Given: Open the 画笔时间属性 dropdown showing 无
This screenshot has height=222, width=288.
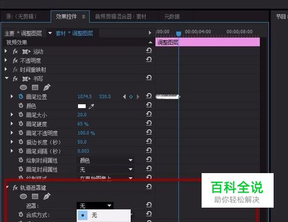Looking at the screenshot, I should click(x=106, y=169).
